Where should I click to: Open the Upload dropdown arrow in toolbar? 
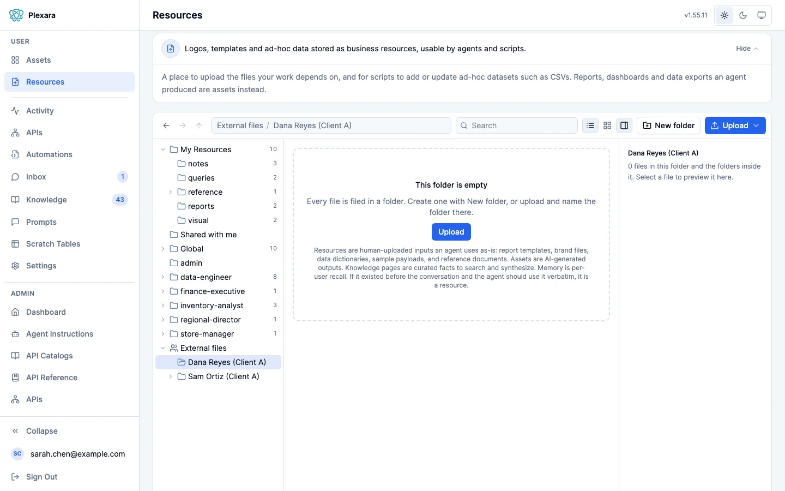757,125
